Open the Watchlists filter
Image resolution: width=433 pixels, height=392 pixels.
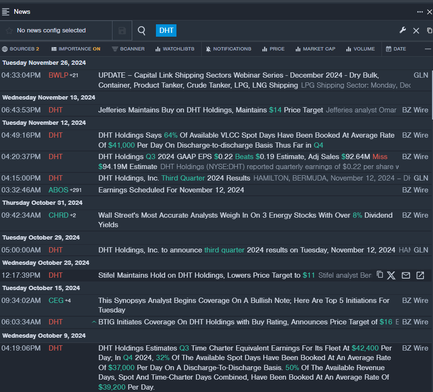click(x=175, y=49)
